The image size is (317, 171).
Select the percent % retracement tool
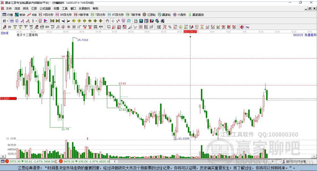(x=170, y=27)
